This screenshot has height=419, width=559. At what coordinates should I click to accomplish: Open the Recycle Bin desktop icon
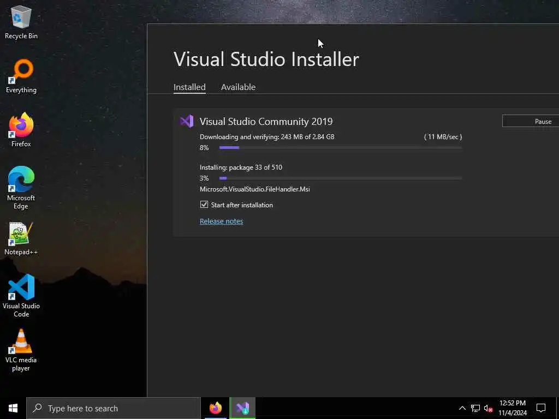coord(21,22)
